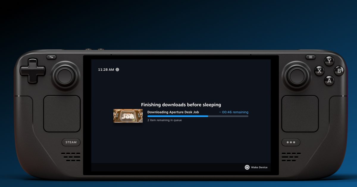This screenshot has width=357, height=187.
Task: Click the 2 item remaining in queue text
Action: coord(165,120)
